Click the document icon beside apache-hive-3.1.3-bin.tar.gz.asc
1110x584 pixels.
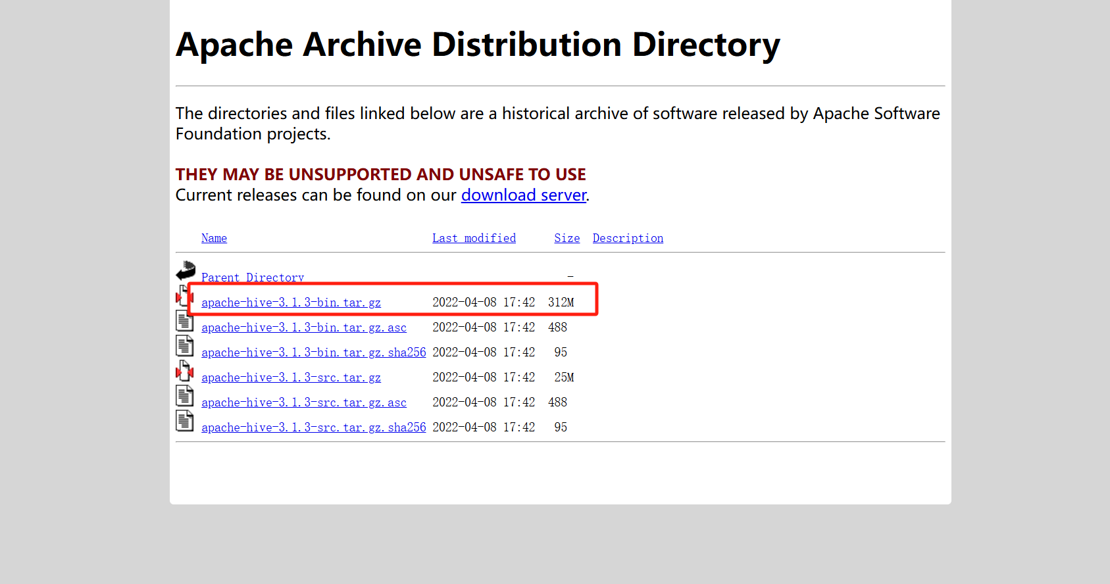(x=185, y=320)
